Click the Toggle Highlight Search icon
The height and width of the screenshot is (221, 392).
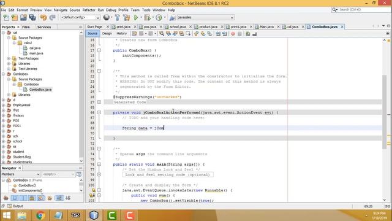(x=181, y=34)
